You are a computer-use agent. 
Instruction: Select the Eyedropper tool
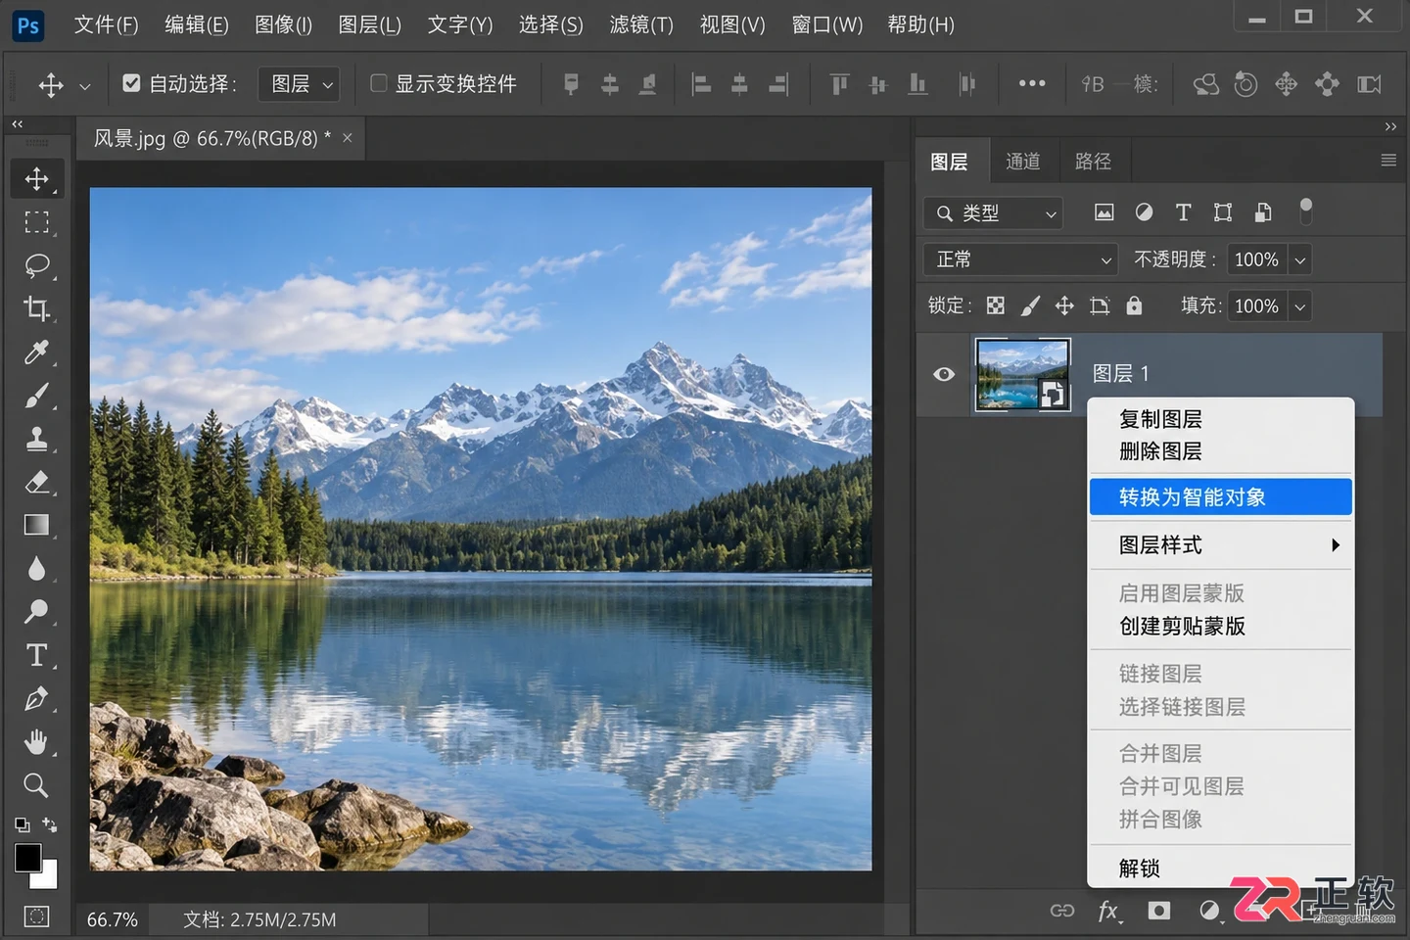(x=37, y=352)
